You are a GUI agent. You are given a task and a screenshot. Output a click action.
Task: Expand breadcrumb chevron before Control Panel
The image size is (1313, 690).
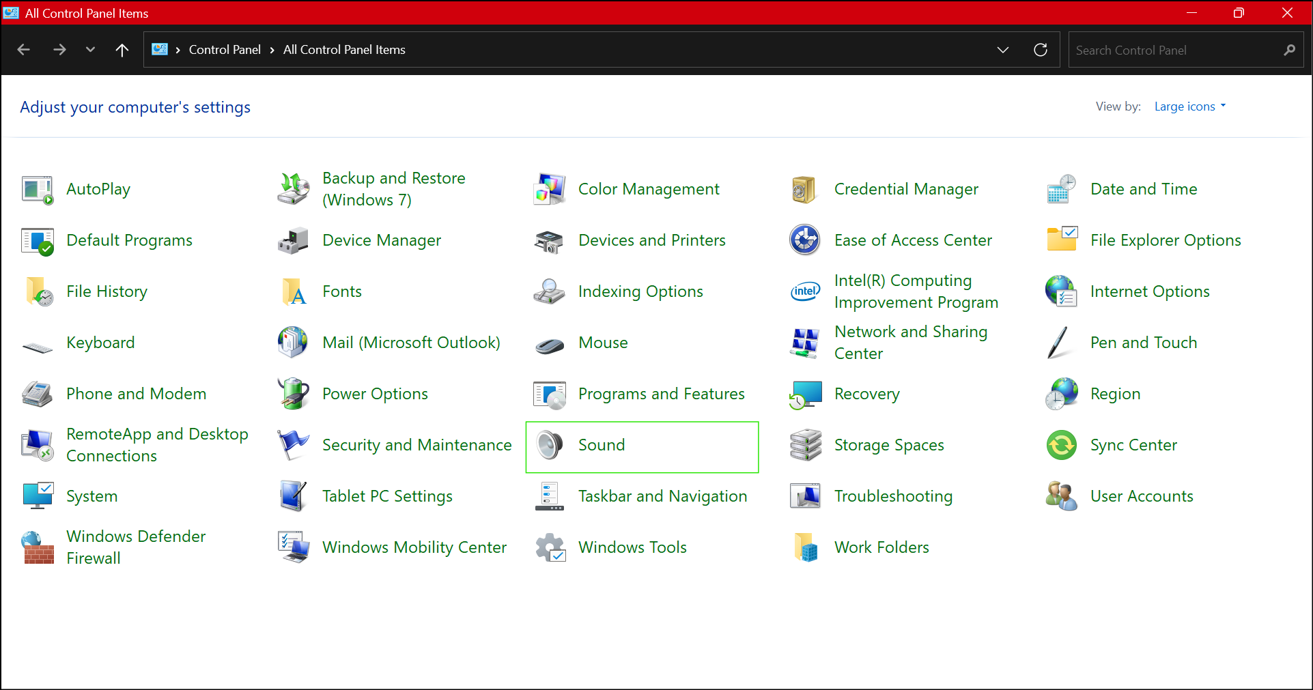[x=178, y=50]
